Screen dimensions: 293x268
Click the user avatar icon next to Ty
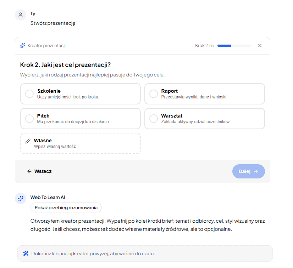[21, 15]
